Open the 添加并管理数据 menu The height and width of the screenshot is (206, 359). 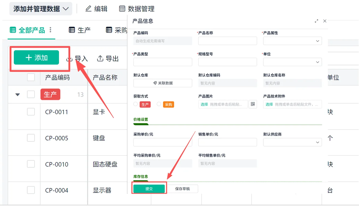coord(41,9)
